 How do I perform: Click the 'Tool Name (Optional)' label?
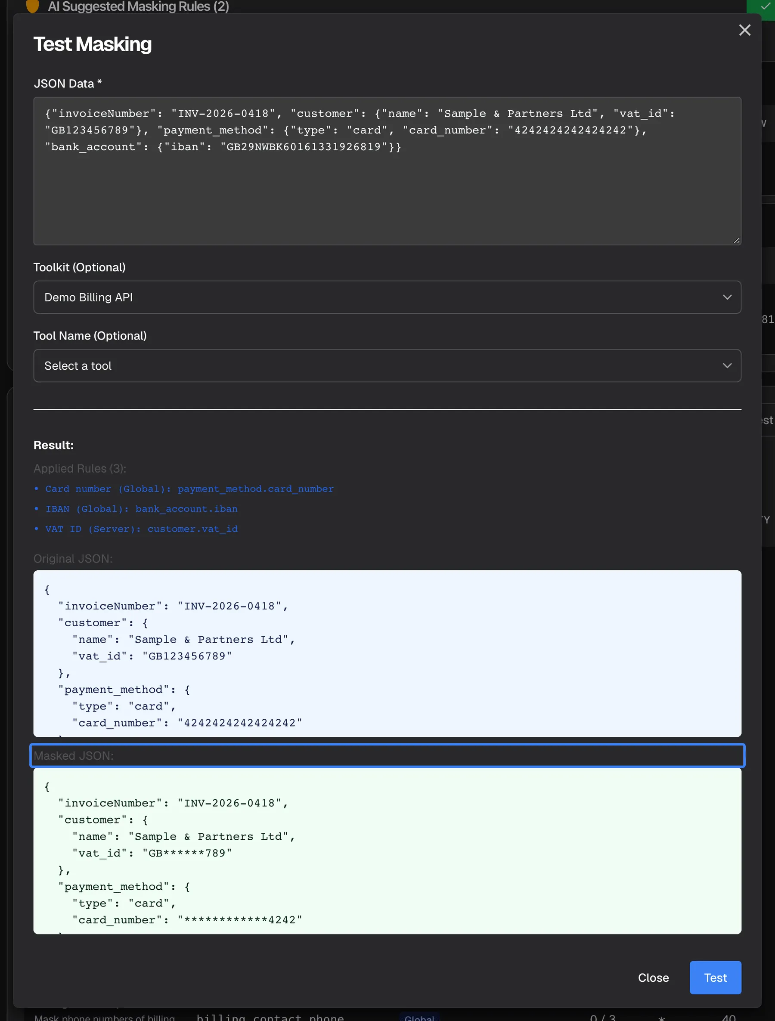pos(90,336)
